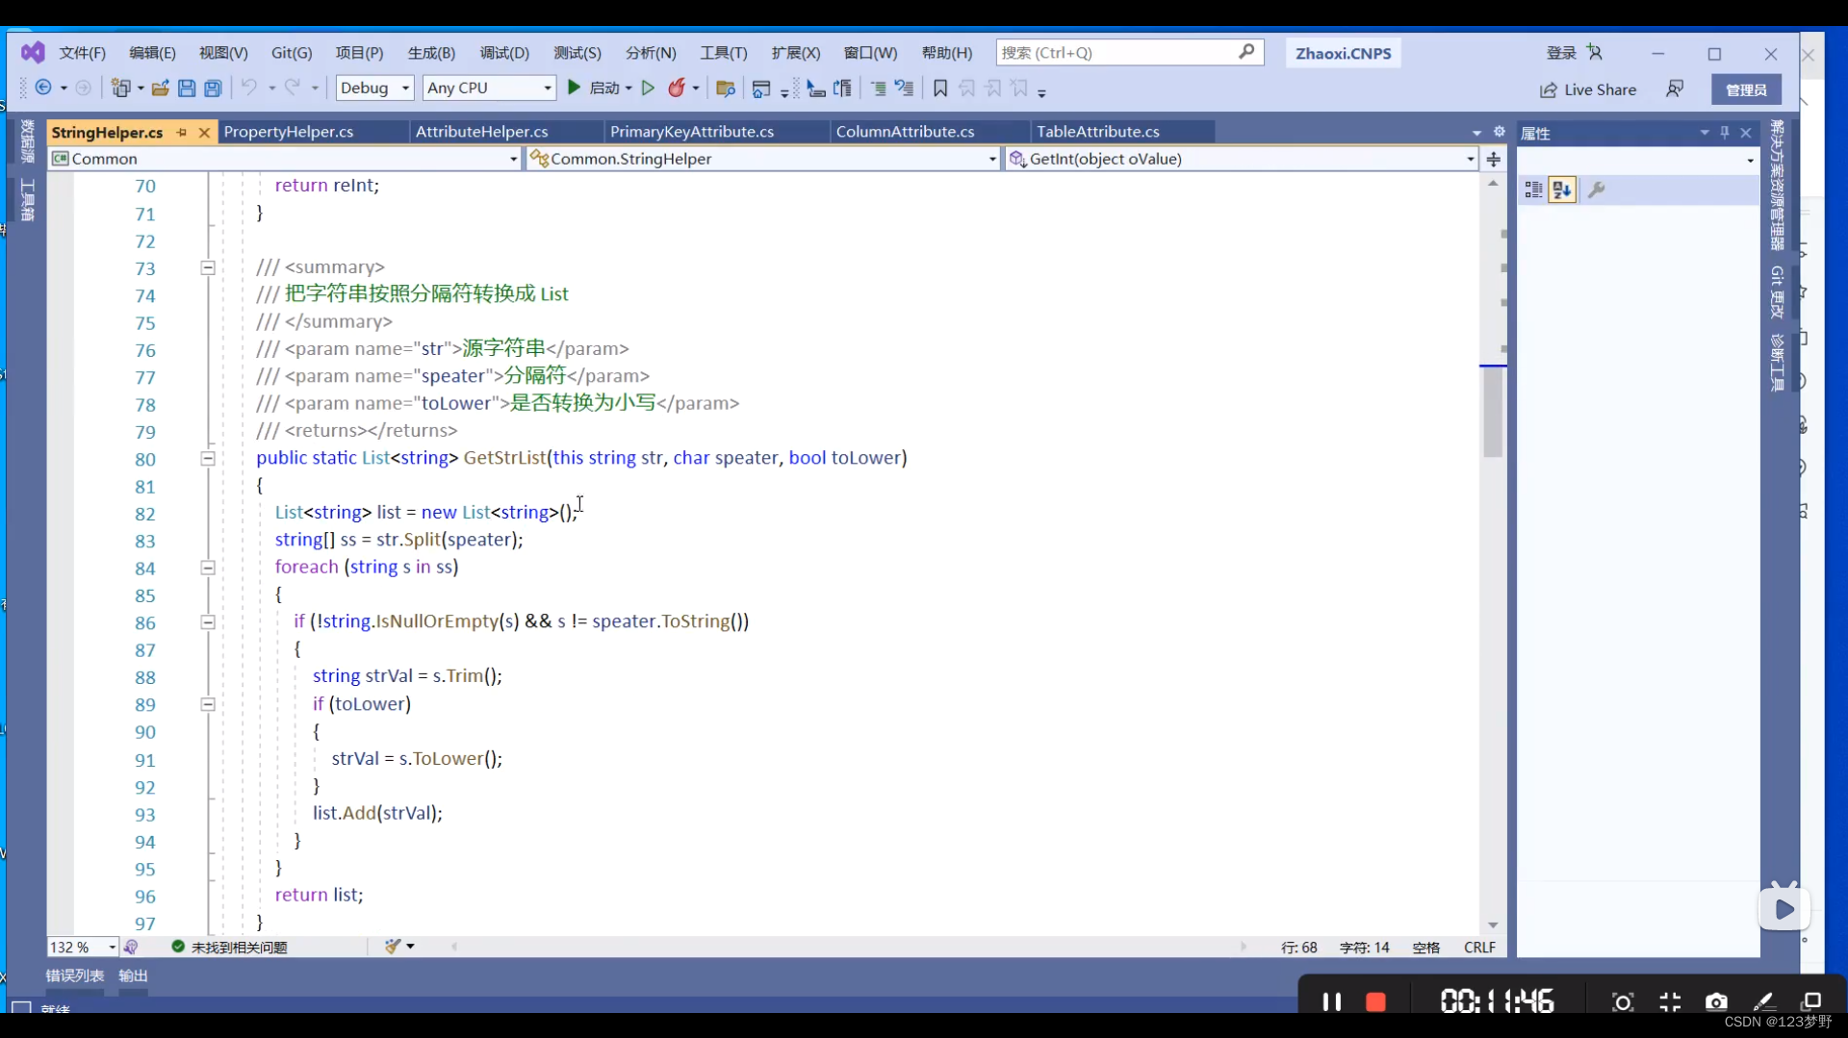Click the split editor icon above the scrollbar
1848x1038 pixels.
tap(1493, 159)
